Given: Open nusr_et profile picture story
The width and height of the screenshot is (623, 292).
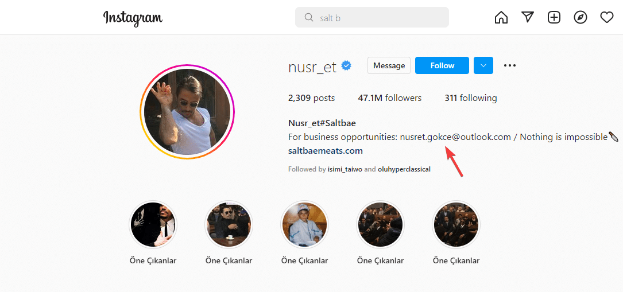Looking at the screenshot, I should pos(187,111).
